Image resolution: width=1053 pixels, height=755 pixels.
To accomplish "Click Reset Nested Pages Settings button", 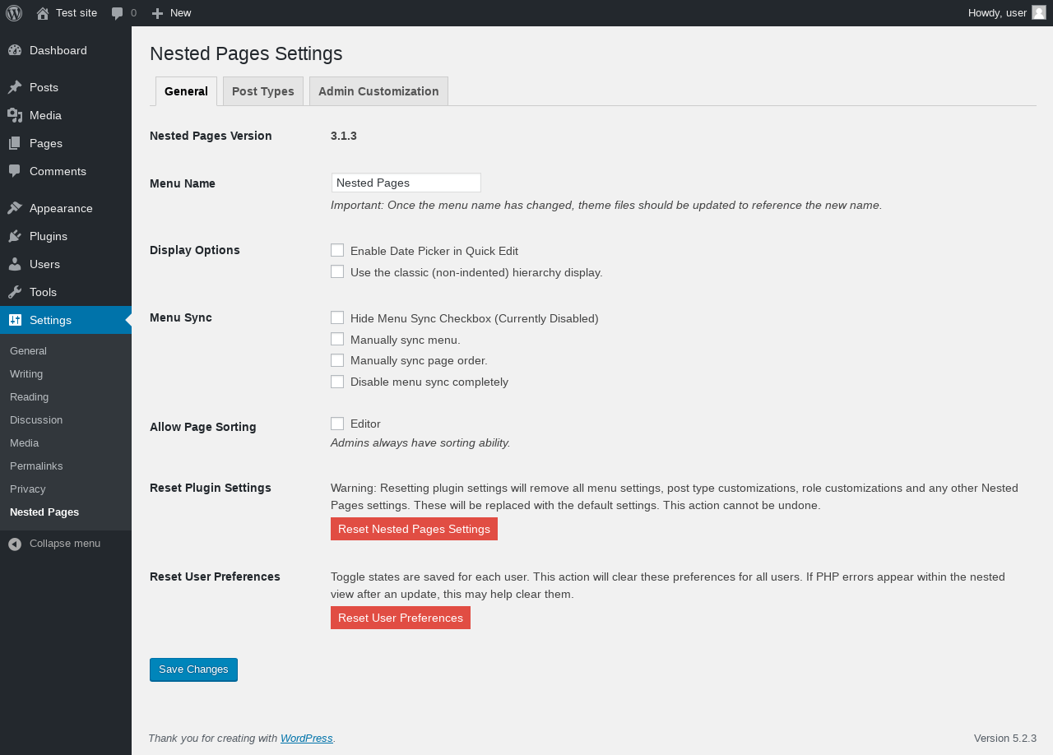I will point(414,529).
